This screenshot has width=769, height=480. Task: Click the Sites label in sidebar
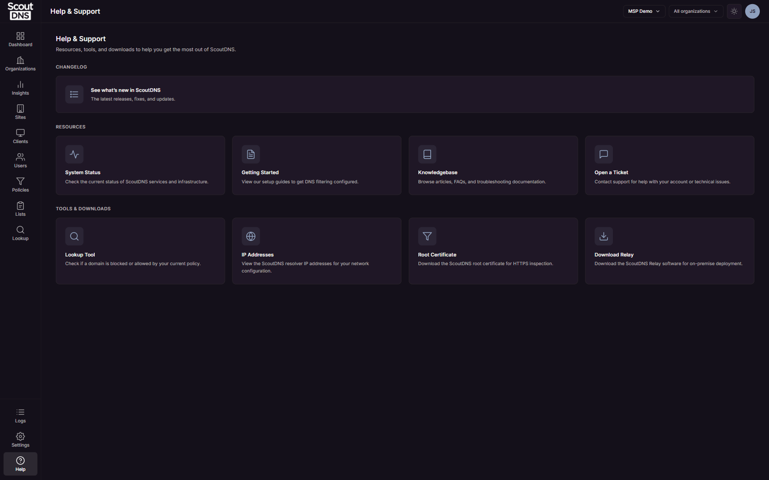tap(20, 117)
